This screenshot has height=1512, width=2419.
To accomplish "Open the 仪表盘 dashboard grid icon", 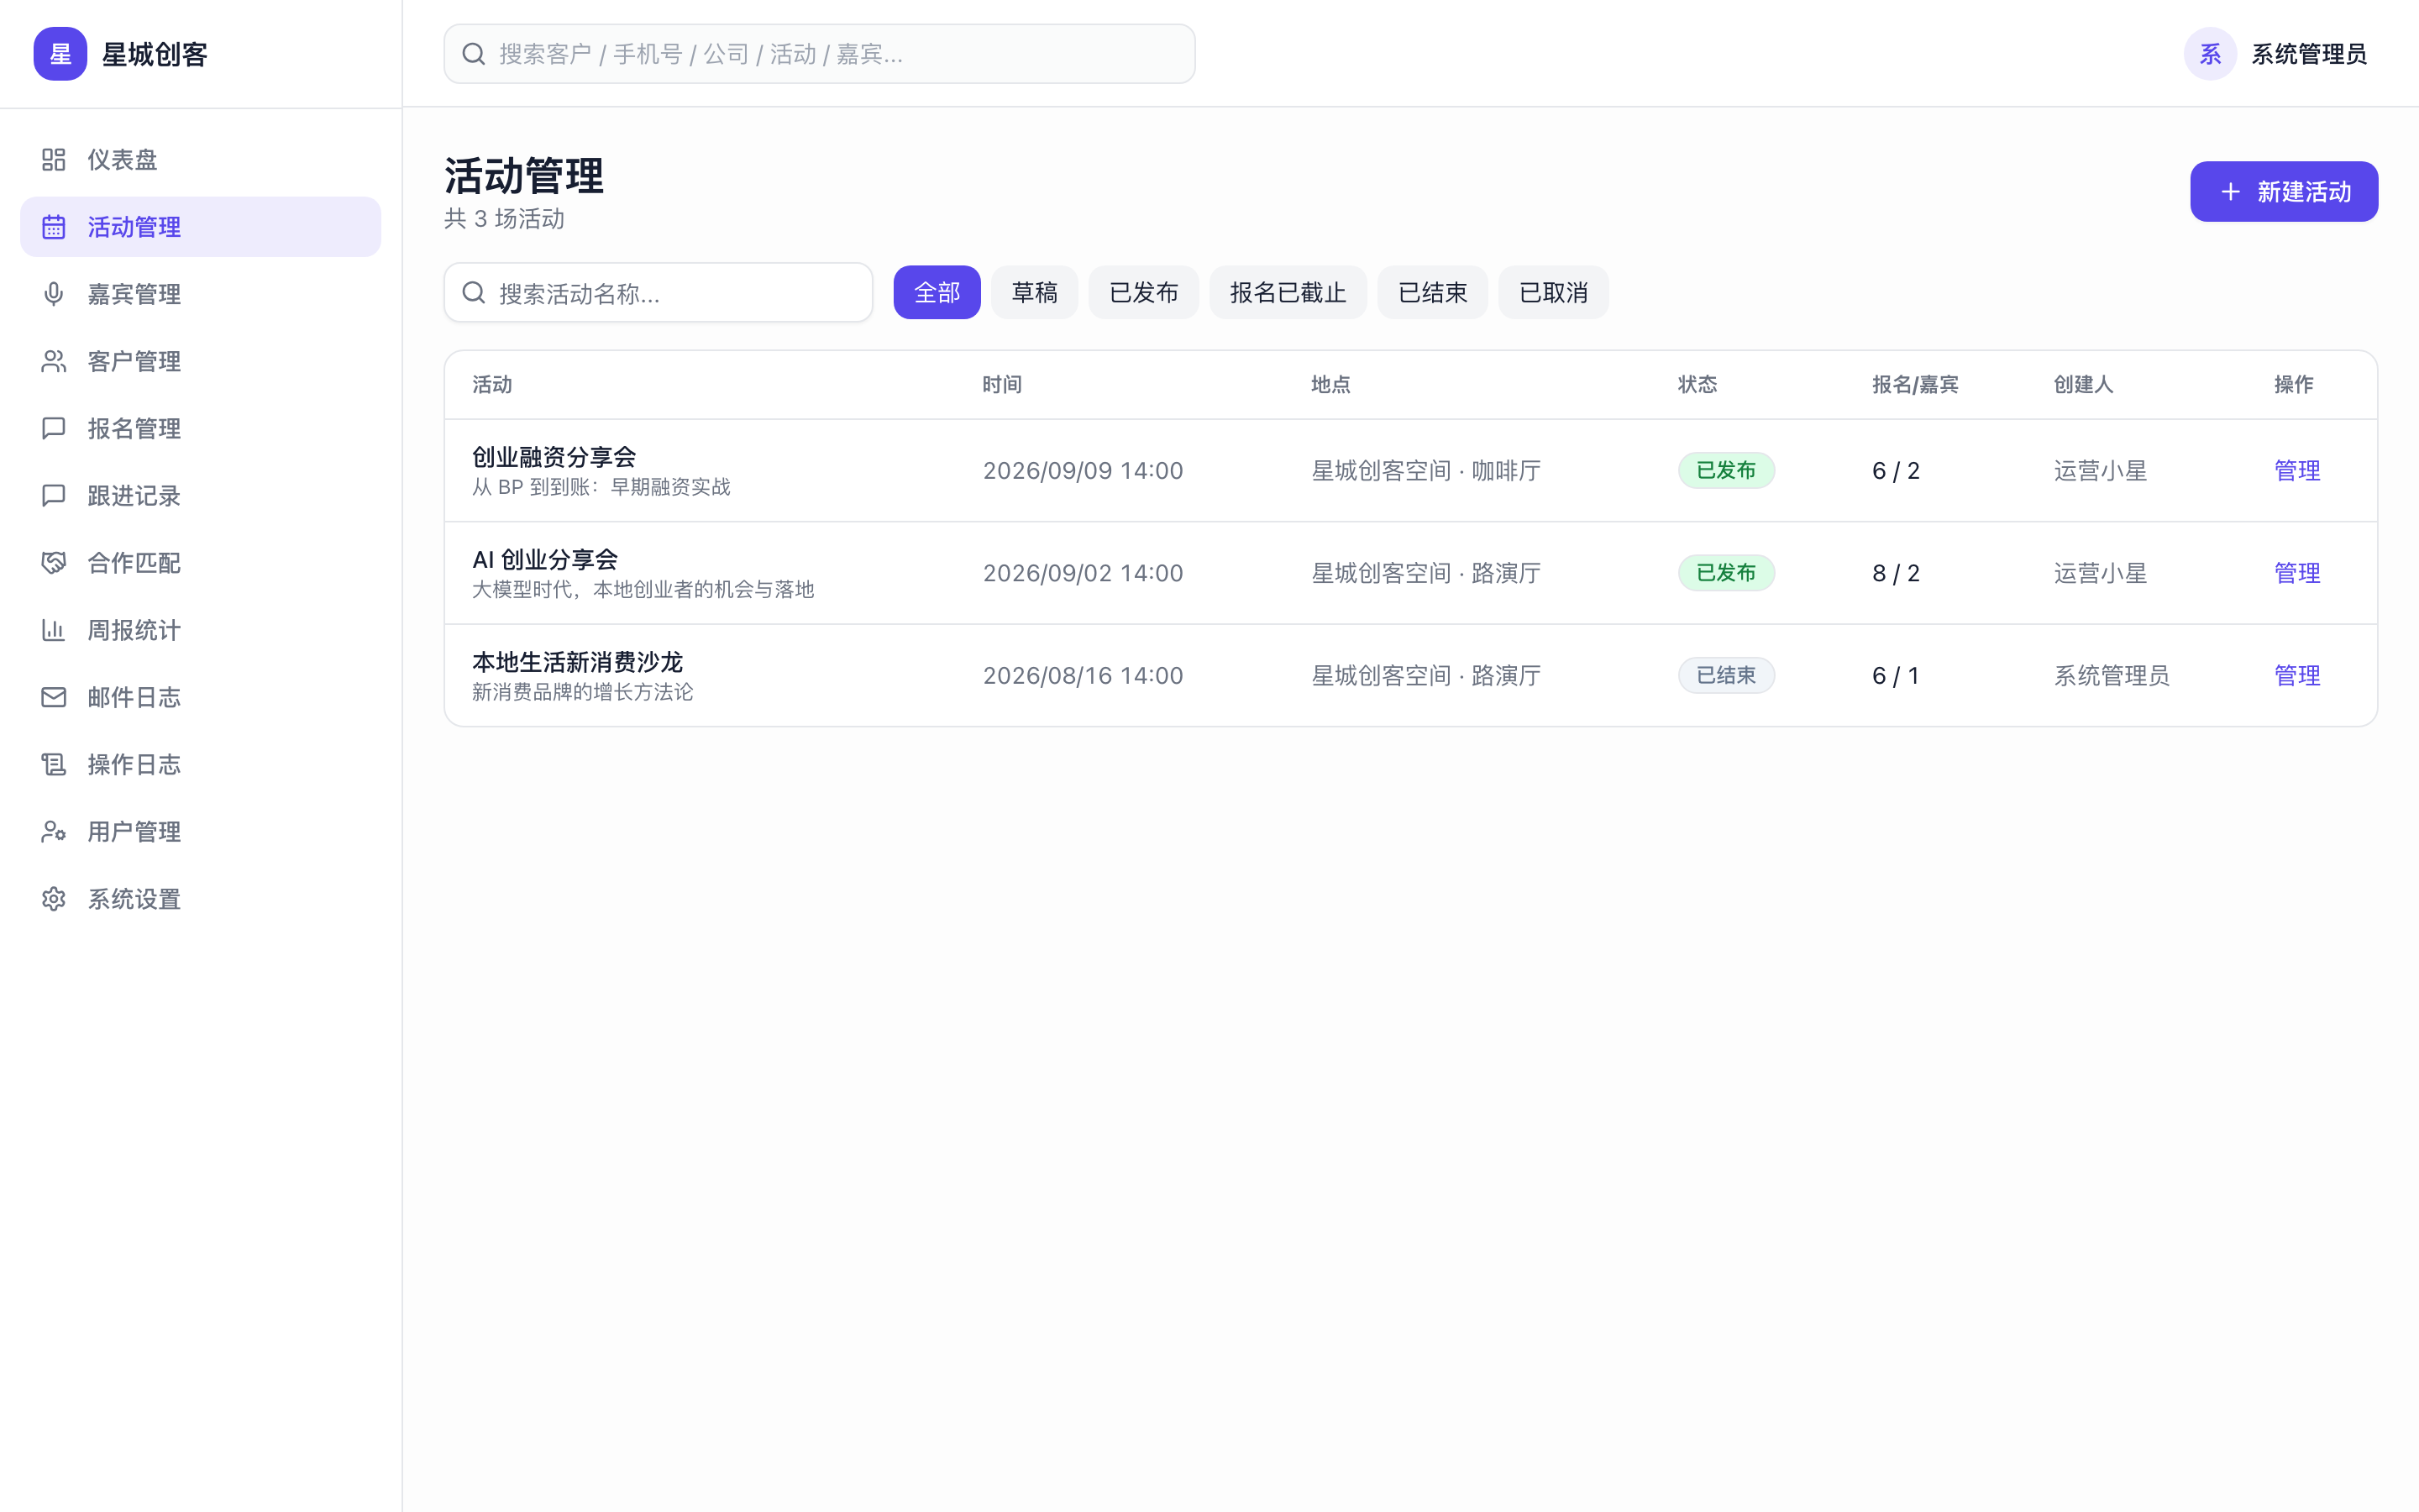I will (54, 160).
